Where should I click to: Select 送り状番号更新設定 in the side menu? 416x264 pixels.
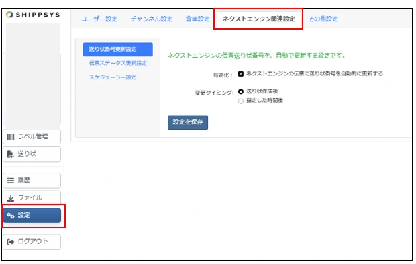tap(118, 50)
